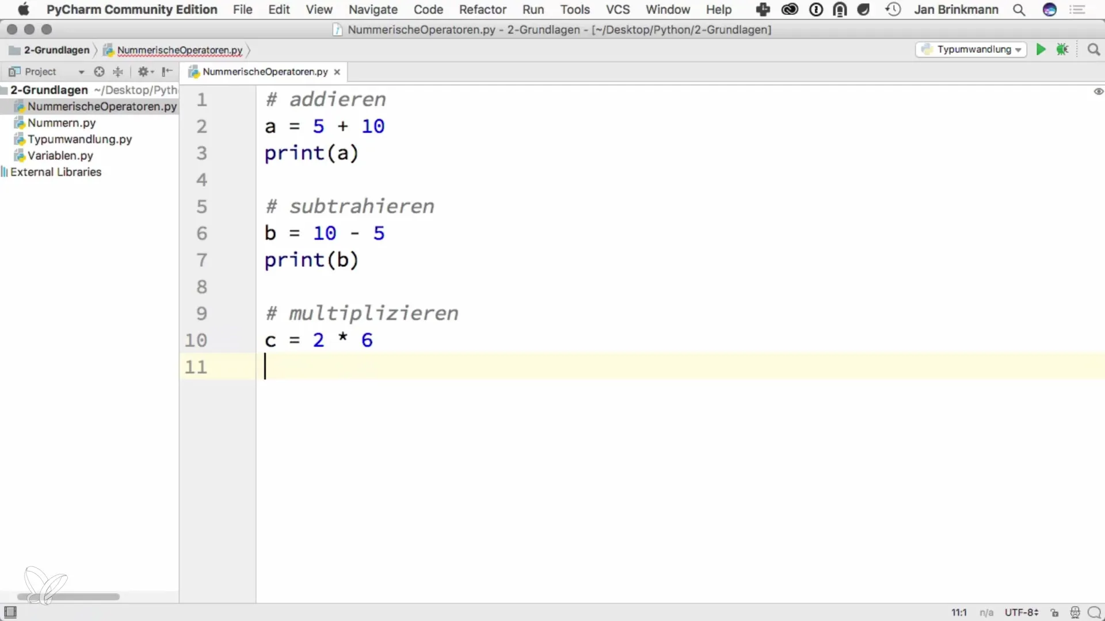Image resolution: width=1105 pixels, height=621 pixels.
Task: Click the arch-shaped menu bar icon
Action: pyautogui.click(x=840, y=10)
